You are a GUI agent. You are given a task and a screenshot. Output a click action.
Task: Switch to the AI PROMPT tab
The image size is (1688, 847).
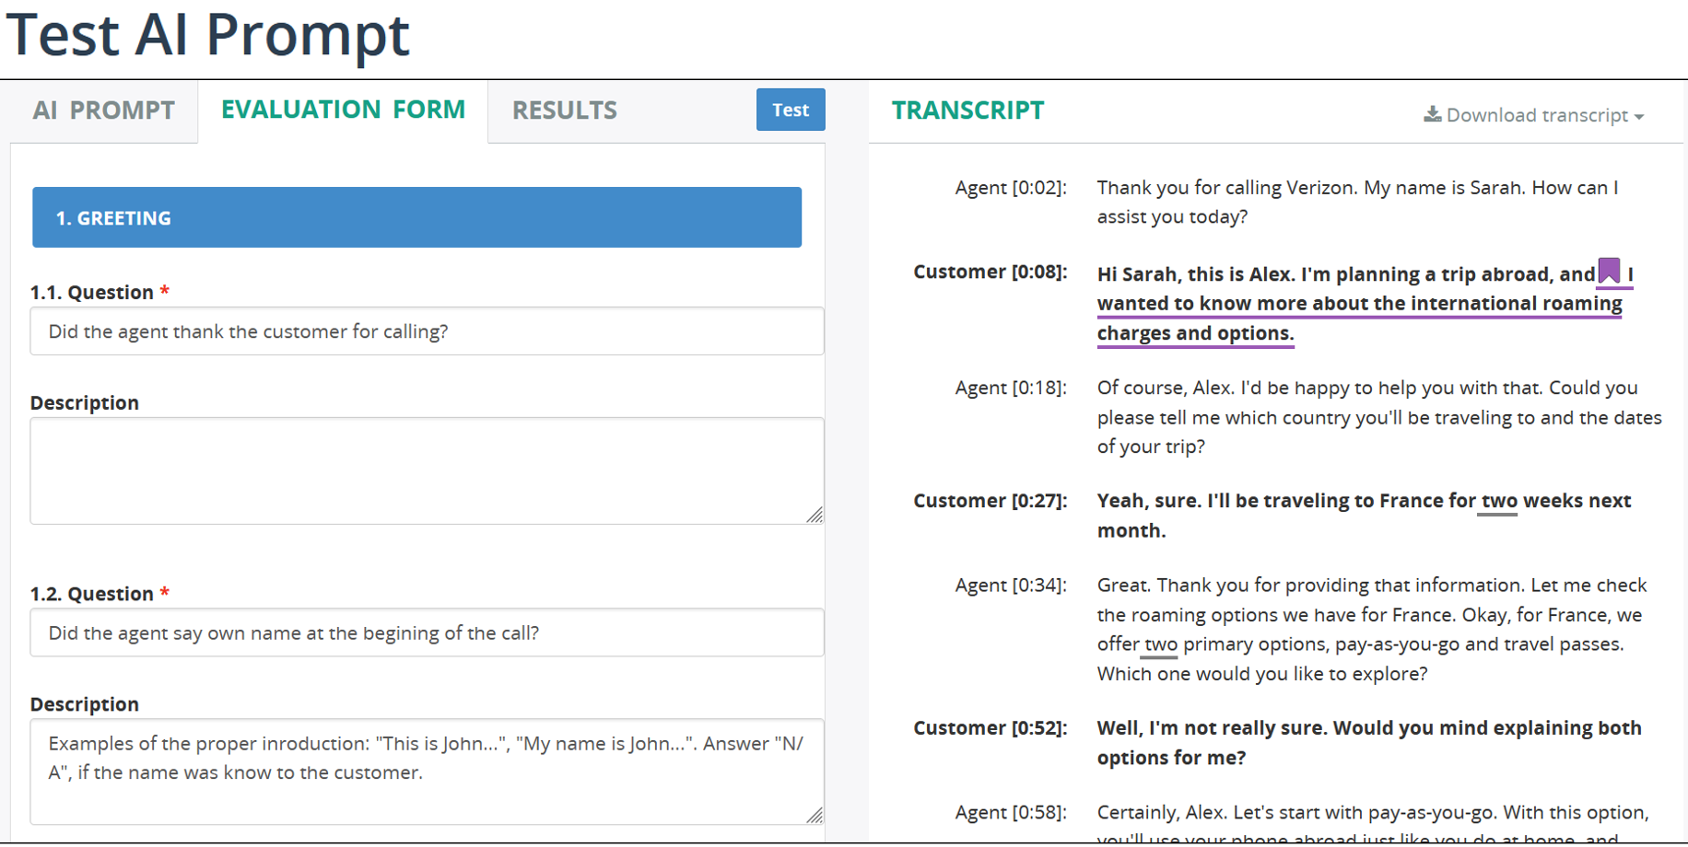103,110
